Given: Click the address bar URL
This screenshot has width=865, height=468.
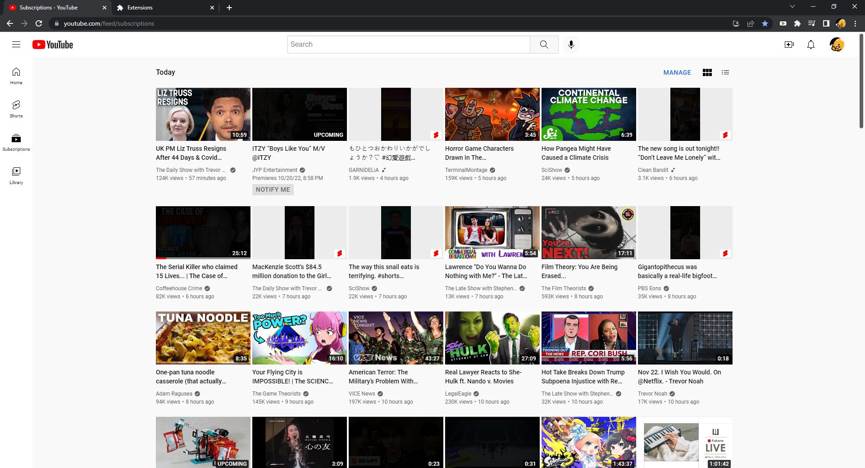Looking at the screenshot, I should (109, 23).
